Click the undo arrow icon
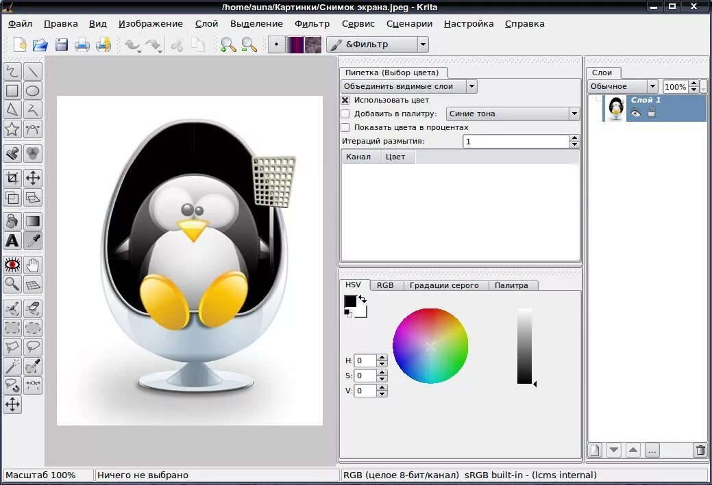 pyautogui.click(x=132, y=45)
